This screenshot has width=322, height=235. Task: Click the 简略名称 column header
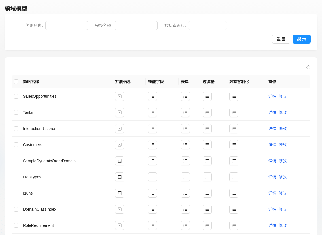tap(31, 82)
